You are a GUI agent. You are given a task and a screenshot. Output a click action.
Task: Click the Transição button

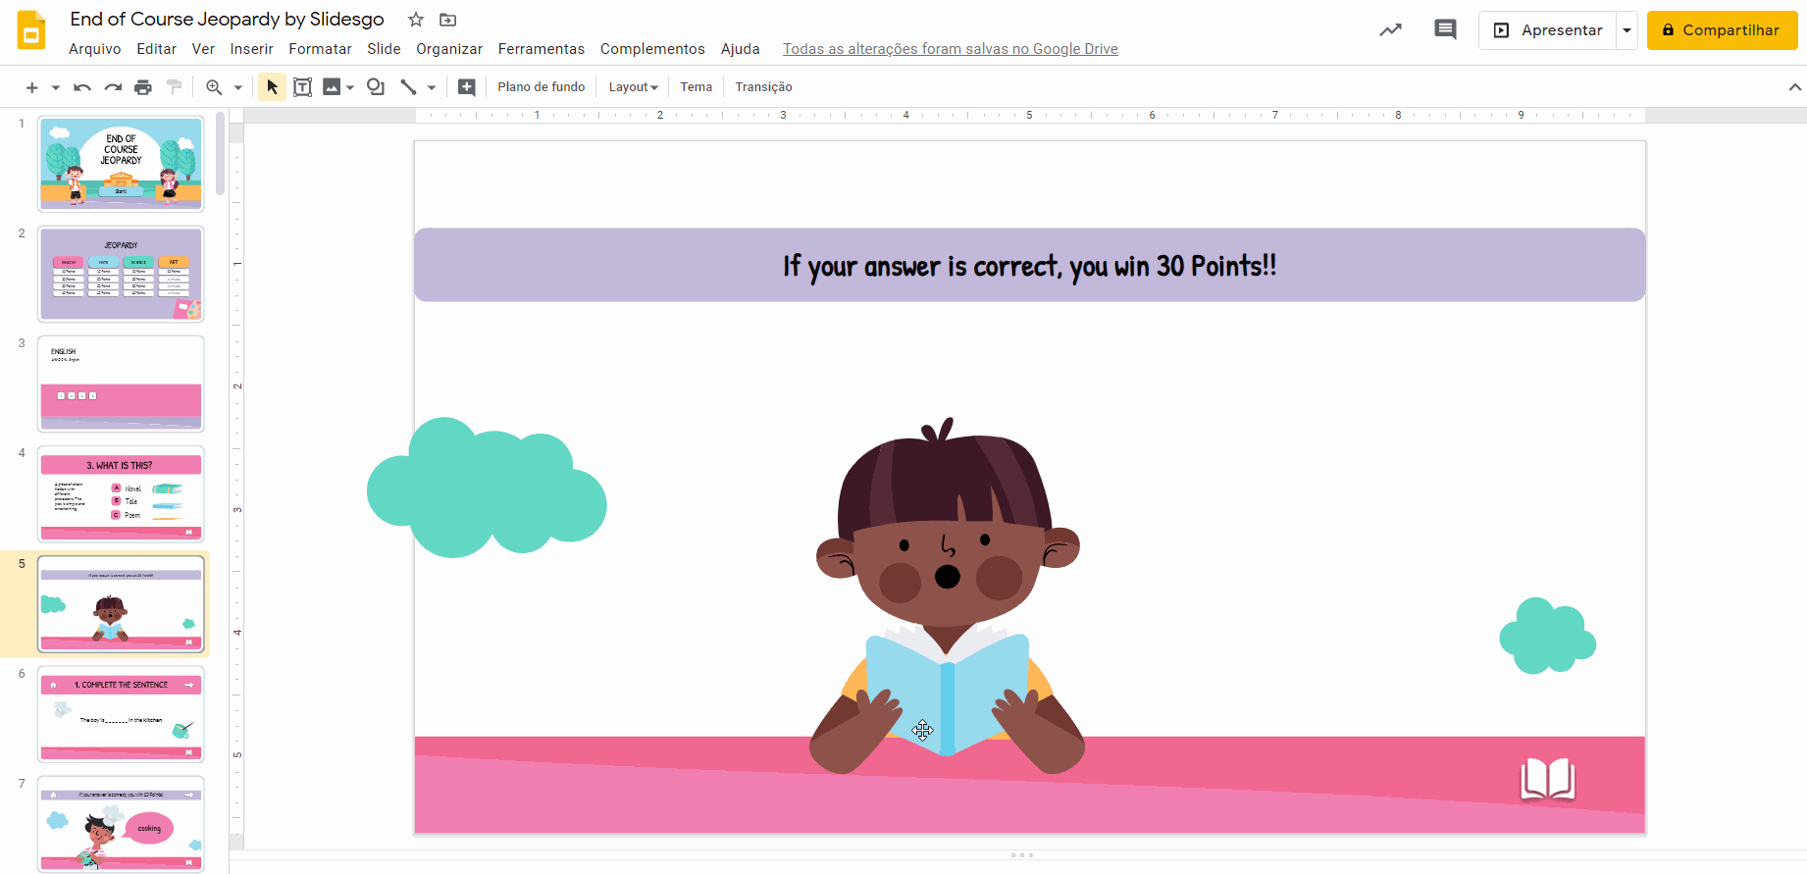tap(764, 87)
